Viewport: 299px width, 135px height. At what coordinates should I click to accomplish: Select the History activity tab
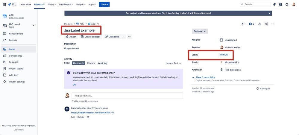click(91, 63)
